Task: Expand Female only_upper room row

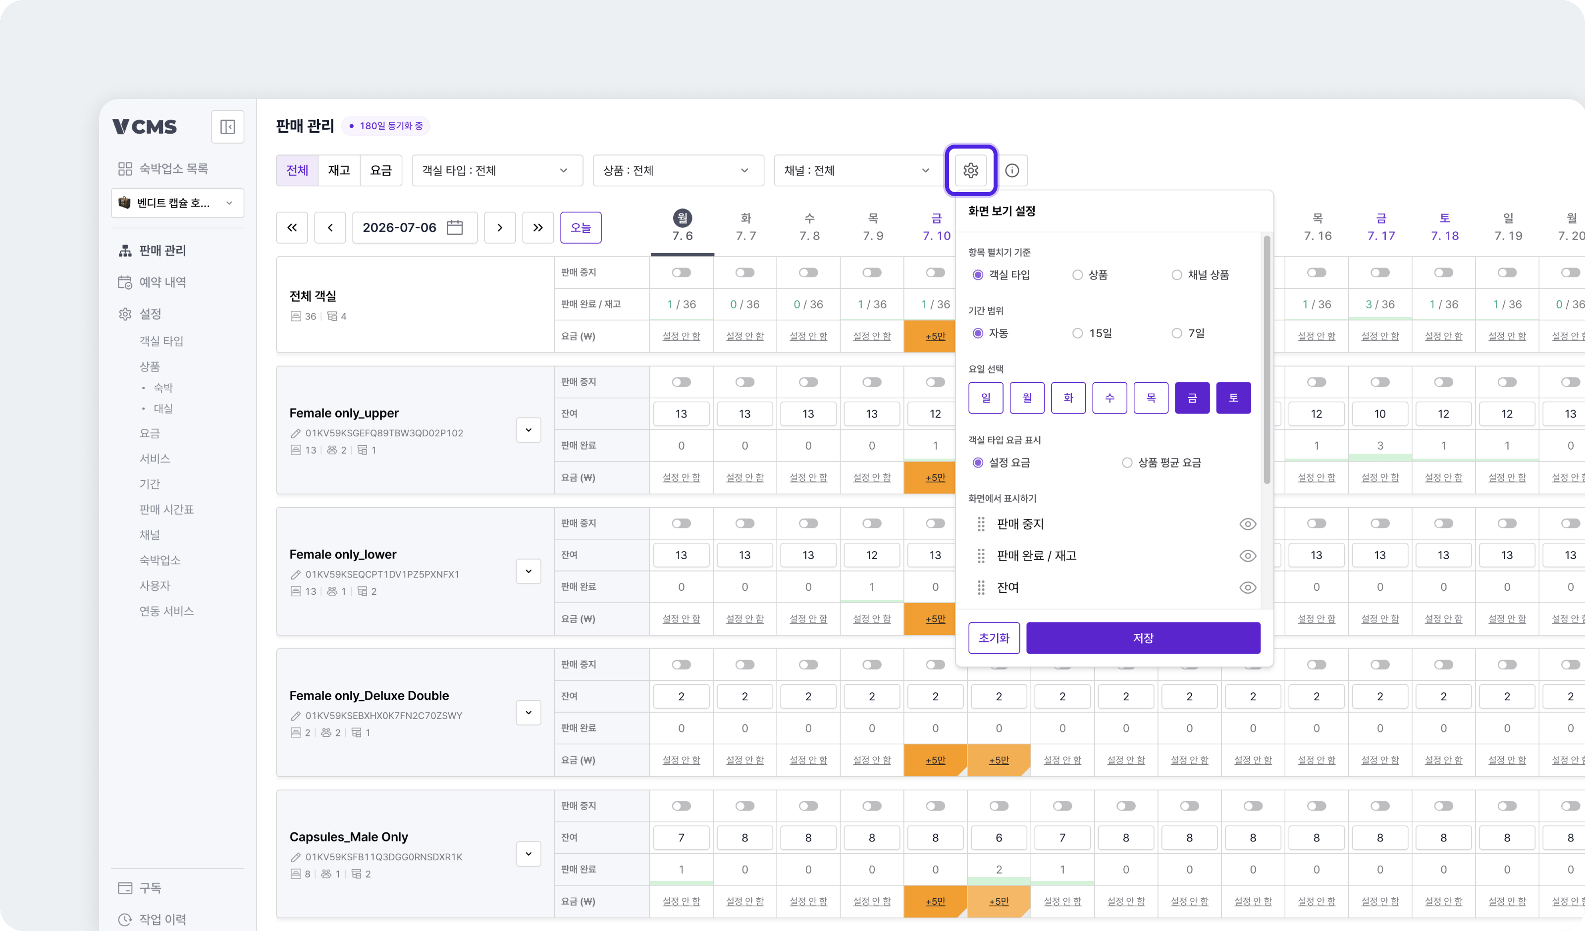Action: coord(528,430)
